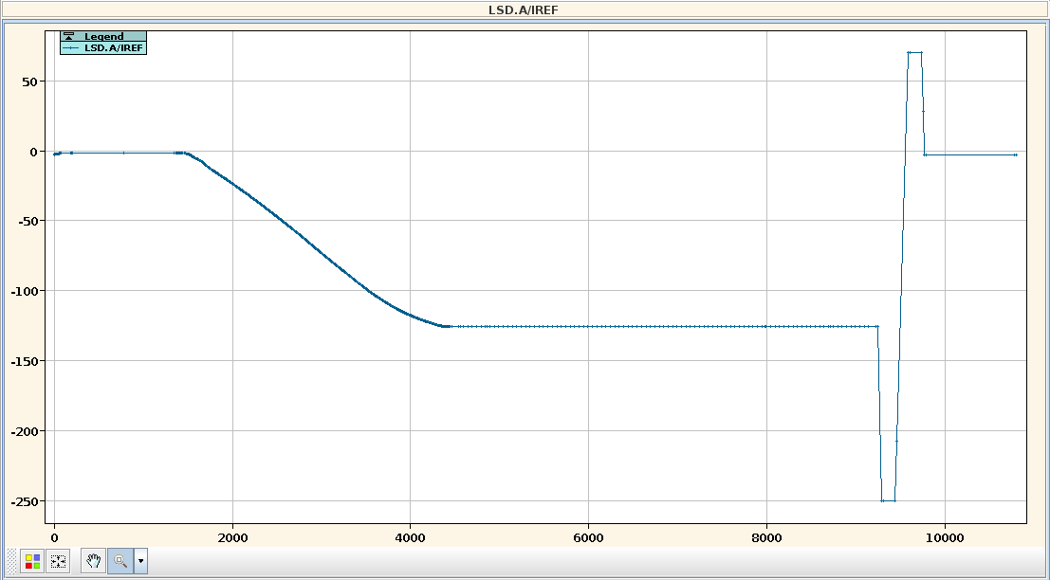Click the fit-to-view autoscale icon
Viewport: 1050px width, 580px height.
[x=58, y=561]
